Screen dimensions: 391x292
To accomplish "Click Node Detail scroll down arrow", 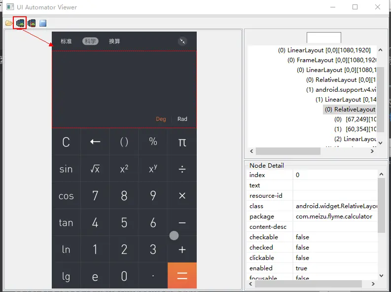I will 381,276.
